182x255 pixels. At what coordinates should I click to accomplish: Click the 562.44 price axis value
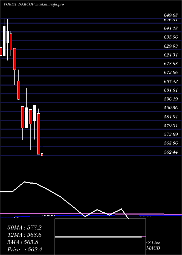point(171,152)
